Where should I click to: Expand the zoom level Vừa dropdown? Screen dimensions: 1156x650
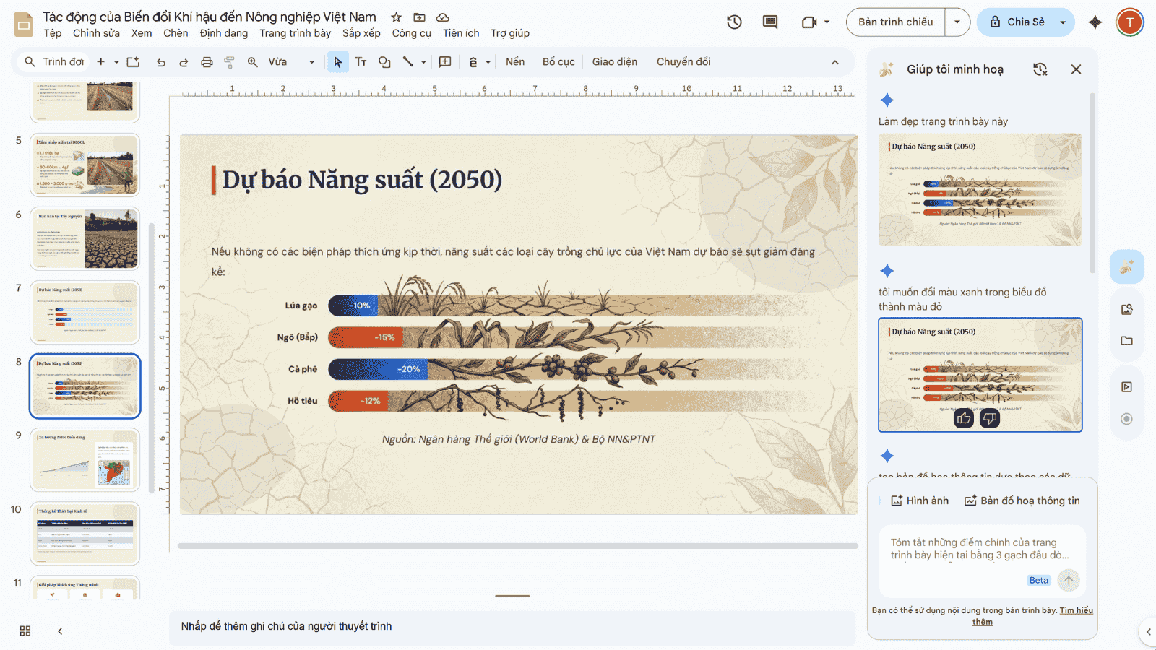click(311, 62)
